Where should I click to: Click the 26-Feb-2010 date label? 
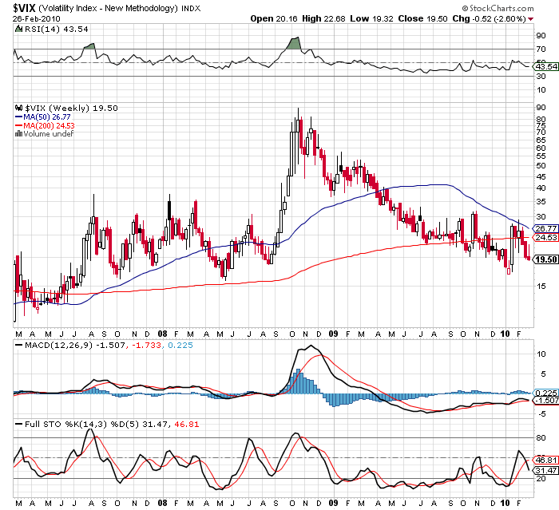point(37,18)
